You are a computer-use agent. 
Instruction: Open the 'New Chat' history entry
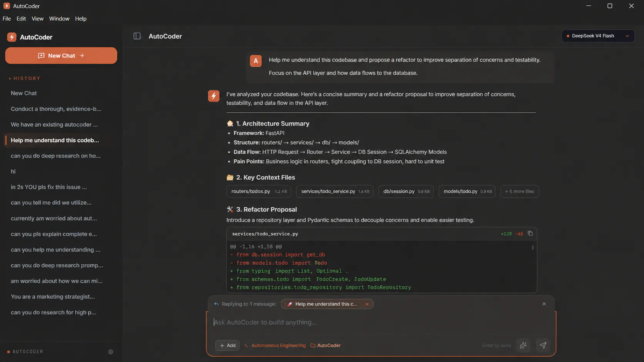[x=61, y=93]
